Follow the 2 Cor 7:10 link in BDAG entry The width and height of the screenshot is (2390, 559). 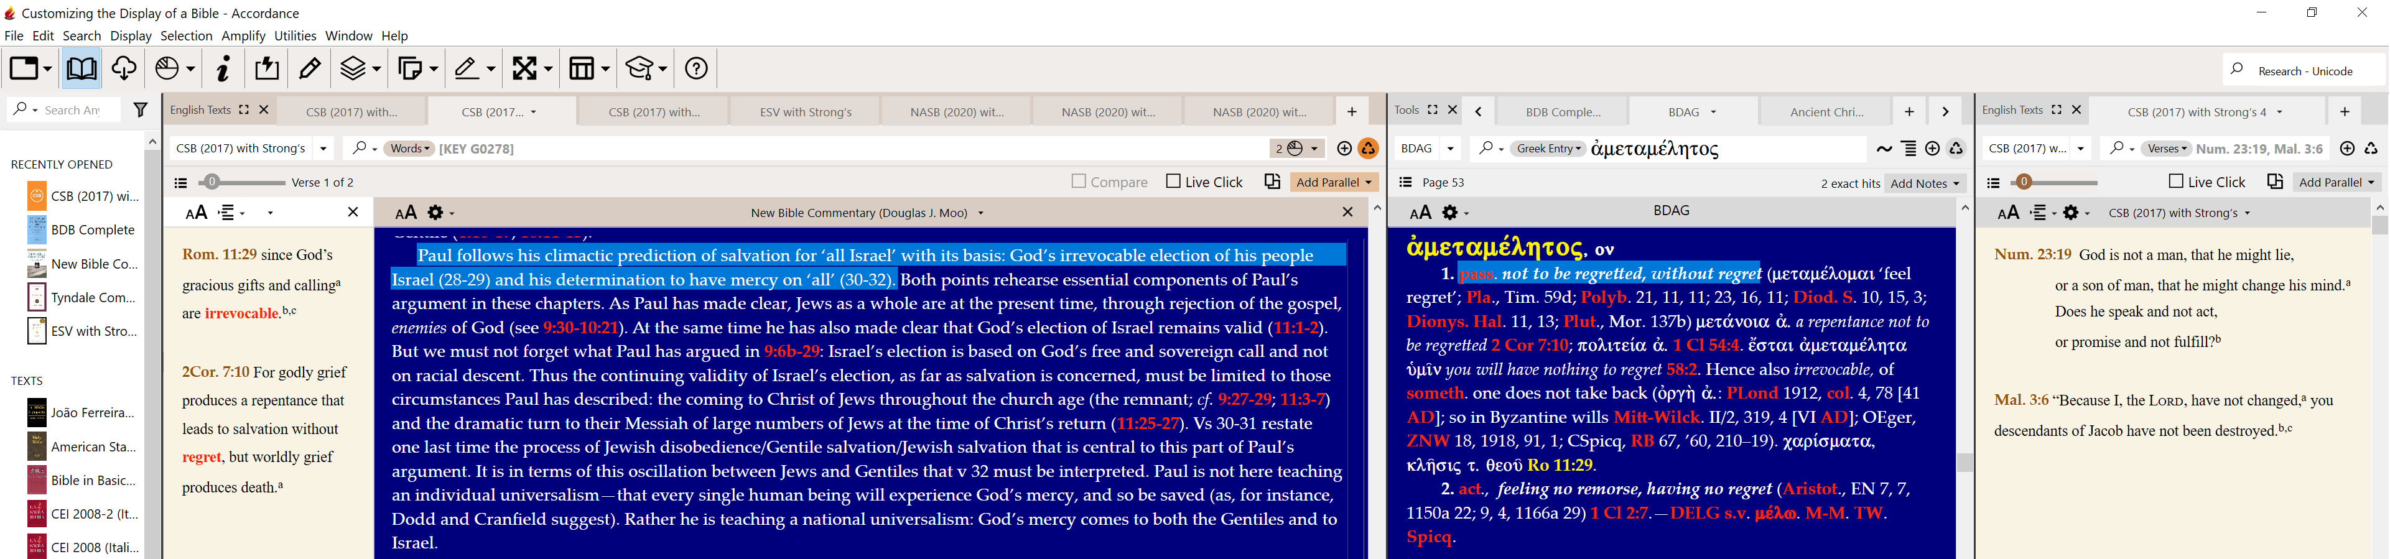point(1530,345)
